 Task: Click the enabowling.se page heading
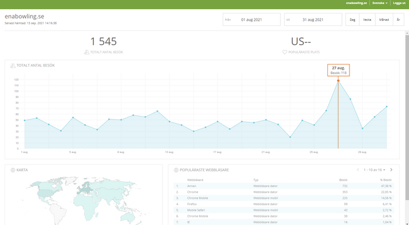coord(24,16)
